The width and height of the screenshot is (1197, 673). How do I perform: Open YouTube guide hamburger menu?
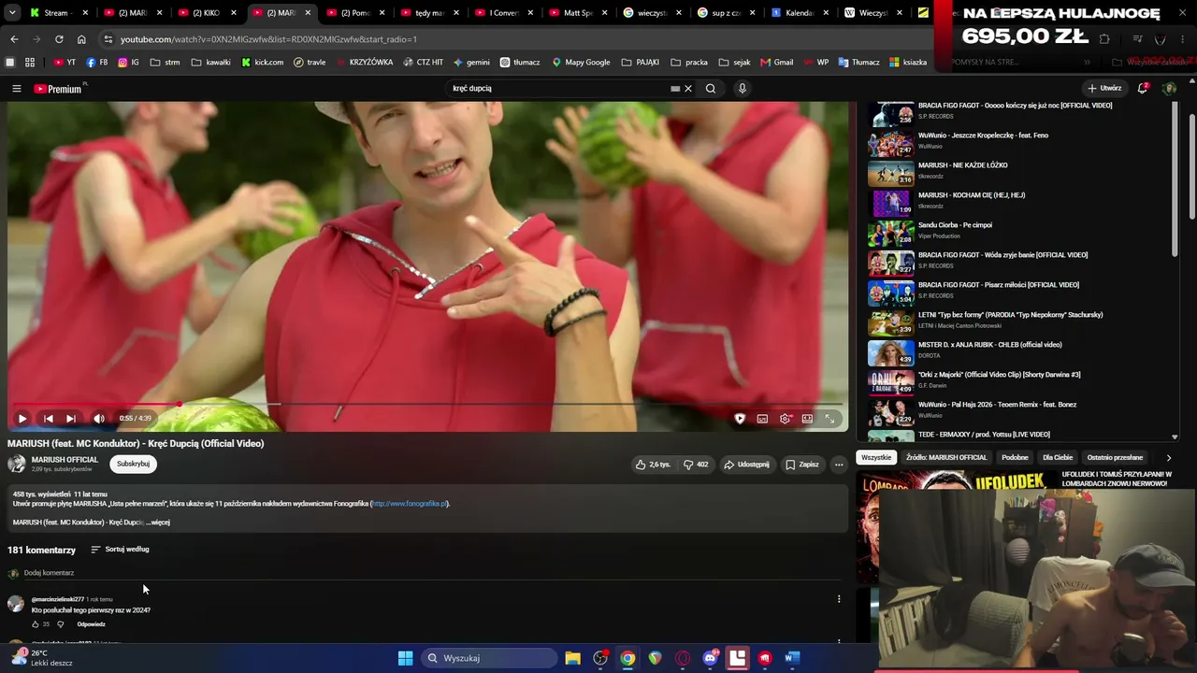(x=17, y=89)
